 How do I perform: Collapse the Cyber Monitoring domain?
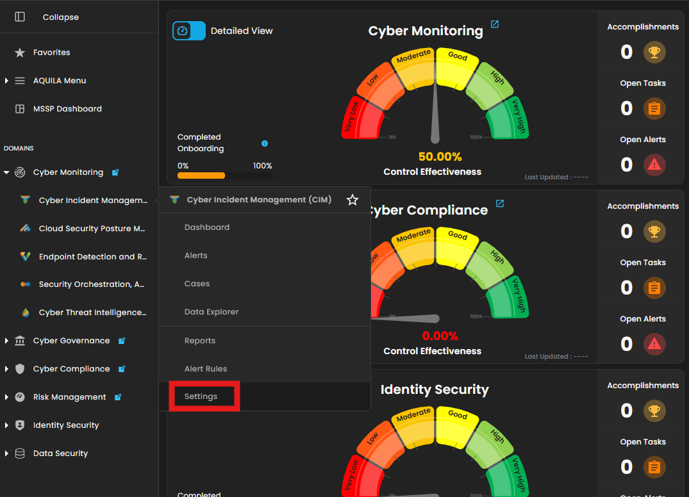(6, 172)
